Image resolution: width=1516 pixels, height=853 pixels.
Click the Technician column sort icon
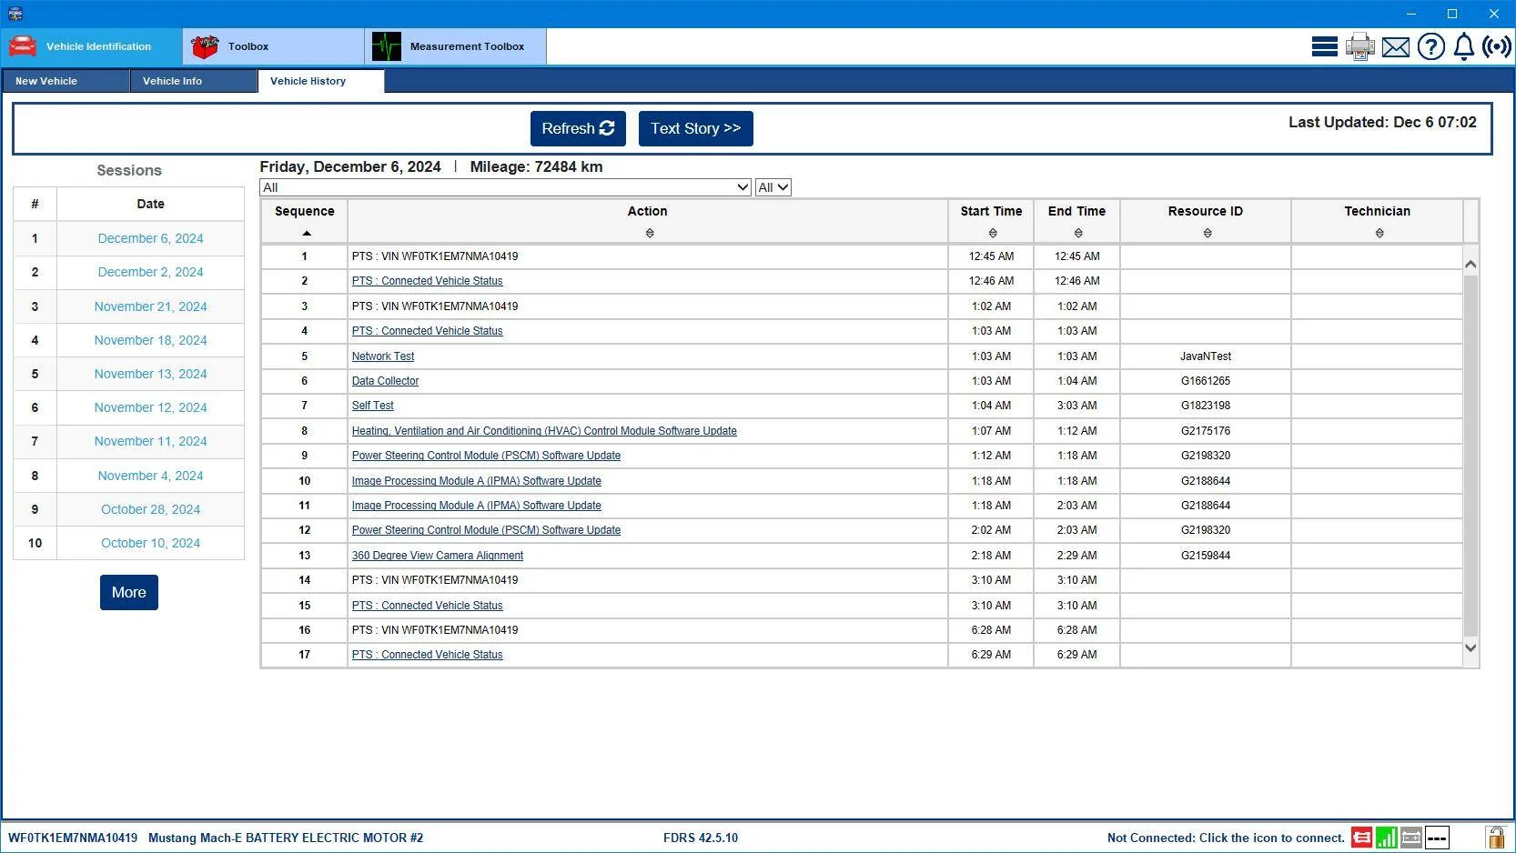1380,234
